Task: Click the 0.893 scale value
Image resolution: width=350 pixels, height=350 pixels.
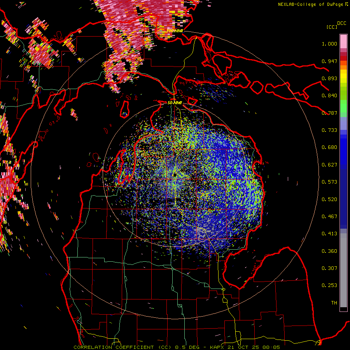Action: click(329, 78)
